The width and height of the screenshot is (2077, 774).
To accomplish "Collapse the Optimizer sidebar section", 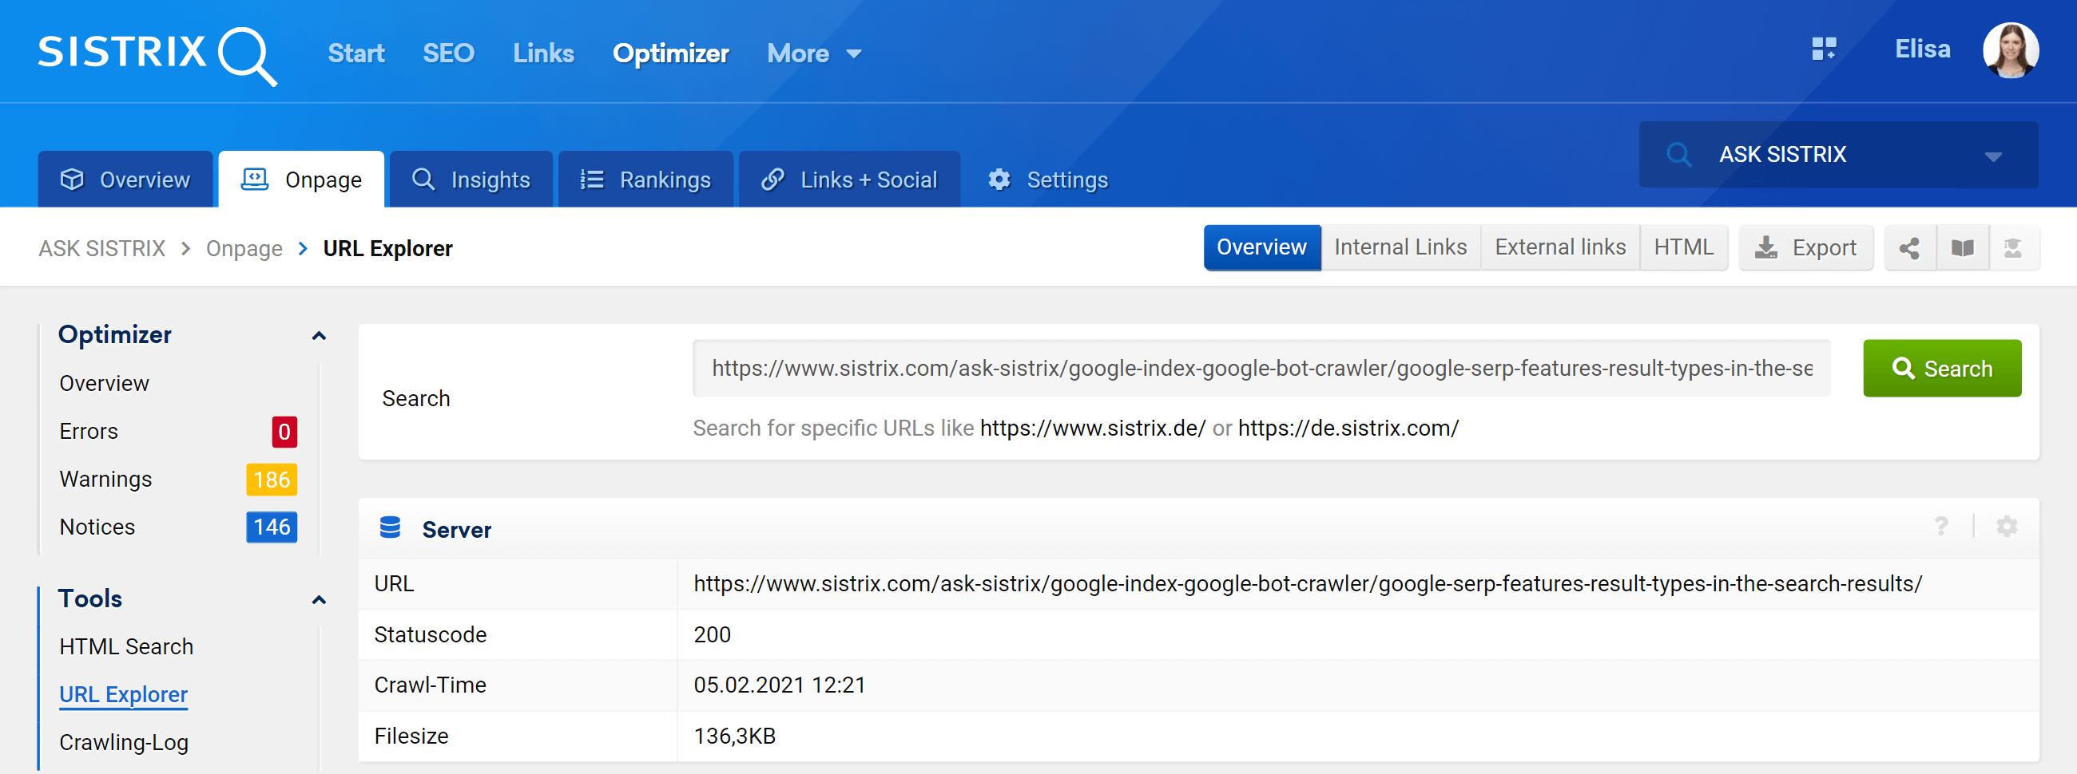I will (x=319, y=336).
